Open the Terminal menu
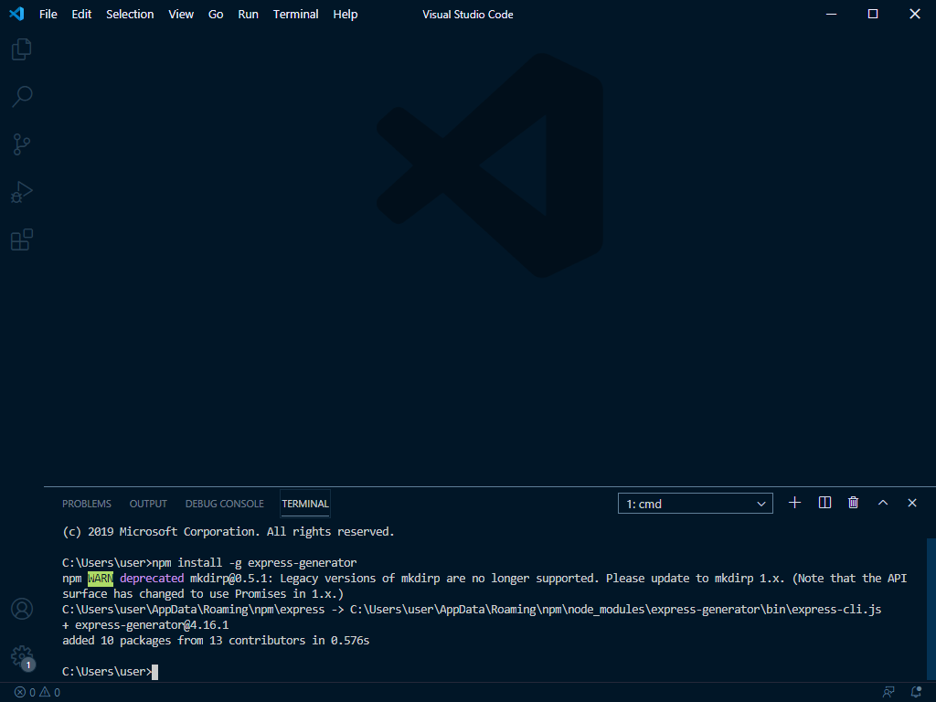 pyautogui.click(x=295, y=15)
